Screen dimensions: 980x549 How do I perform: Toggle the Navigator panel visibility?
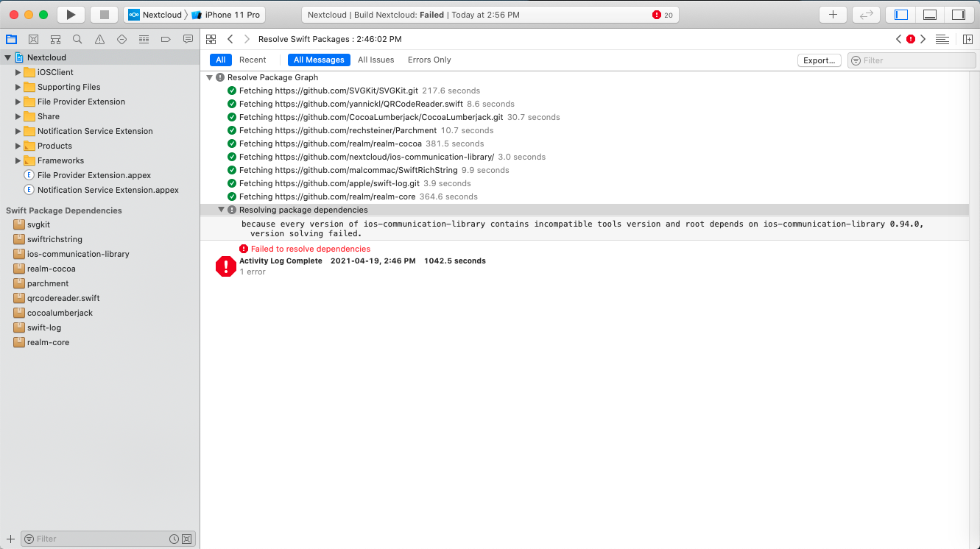901,15
